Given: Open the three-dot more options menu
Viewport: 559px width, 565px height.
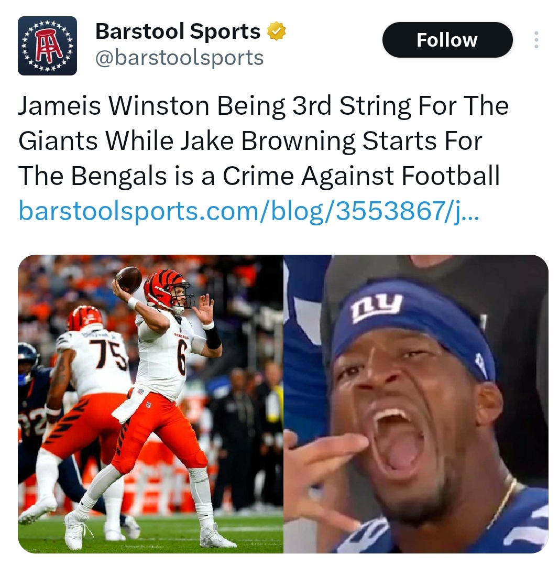Looking at the screenshot, I should (536, 40).
